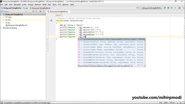Expand the out folder

(3, 20)
